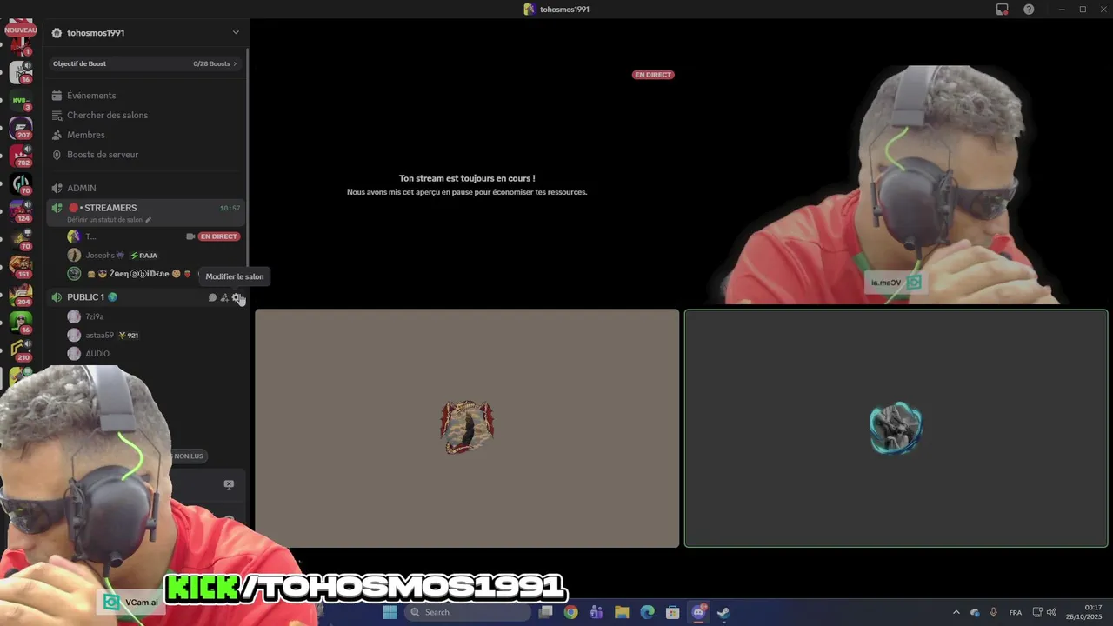Open the Help question mark icon

pyautogui.click(x=1029, y=10)
